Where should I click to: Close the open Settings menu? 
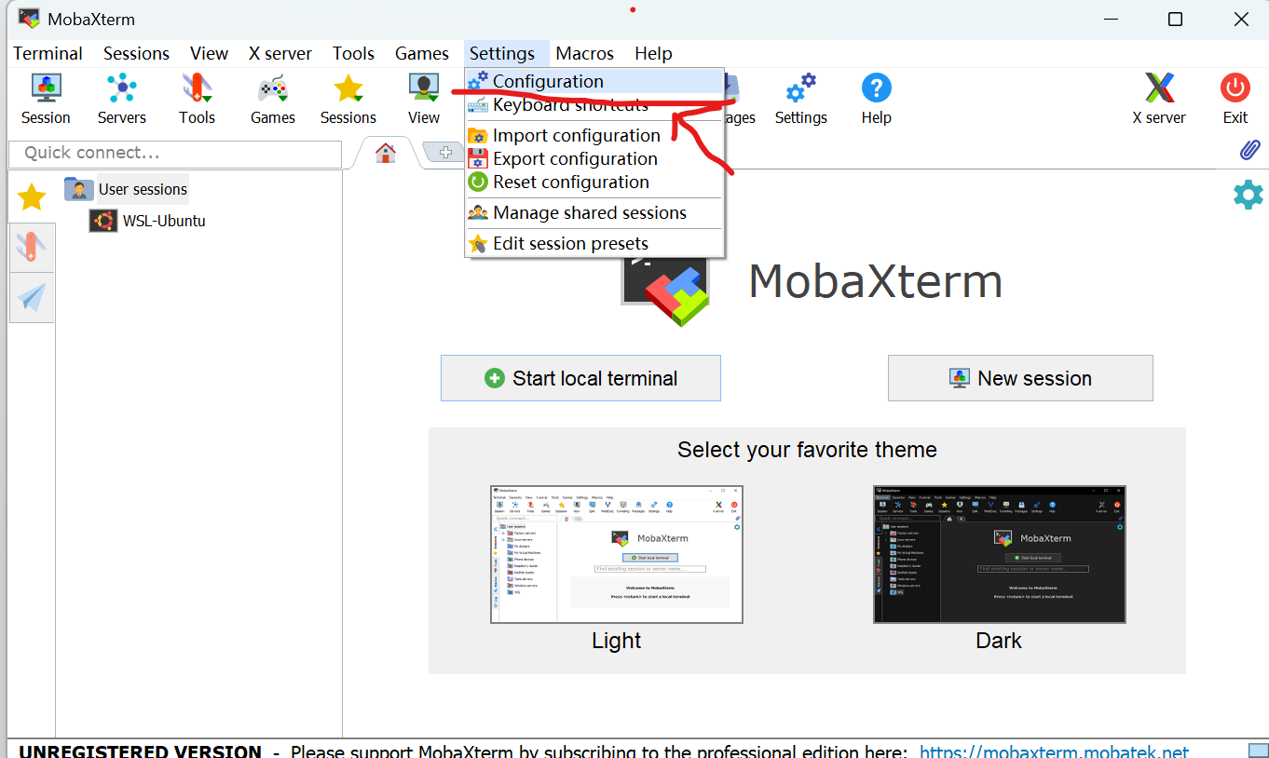(501, 53)
